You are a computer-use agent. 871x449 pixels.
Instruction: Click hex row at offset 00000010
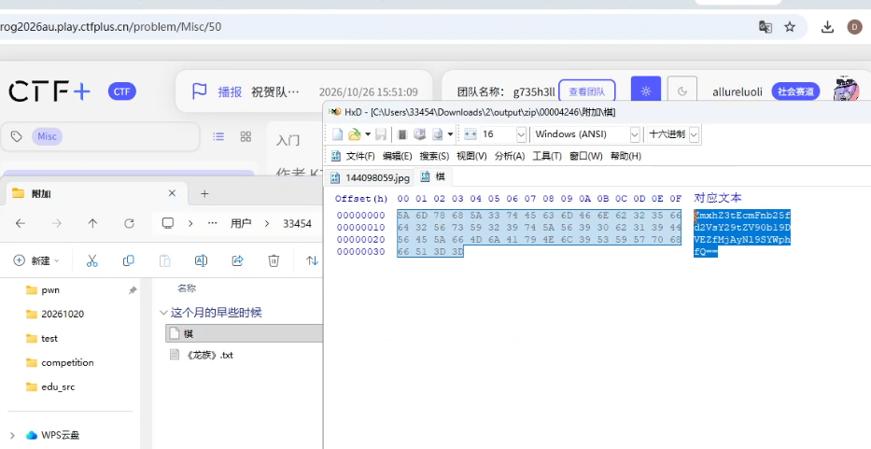539,227
